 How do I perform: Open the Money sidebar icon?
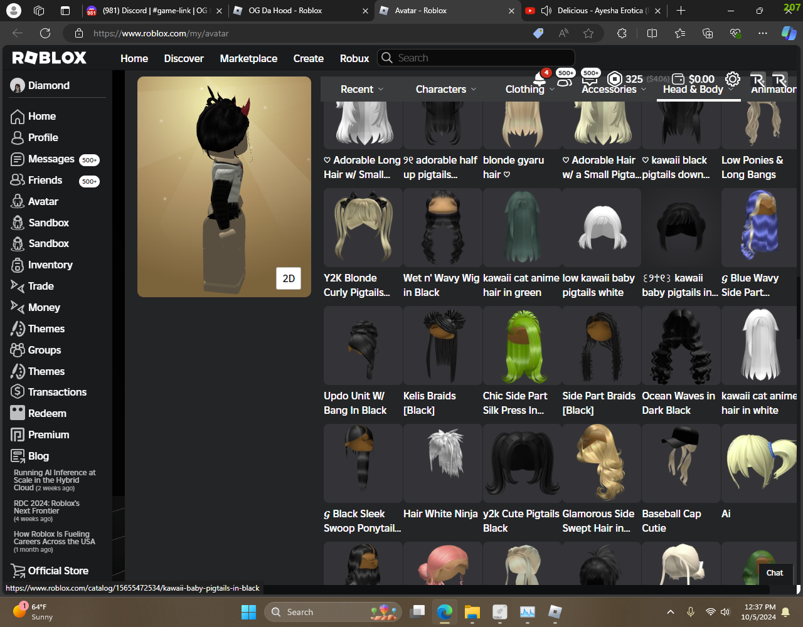click(x=18, y=308)
